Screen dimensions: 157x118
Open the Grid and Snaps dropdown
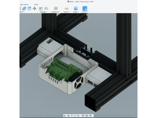[87, 116]
